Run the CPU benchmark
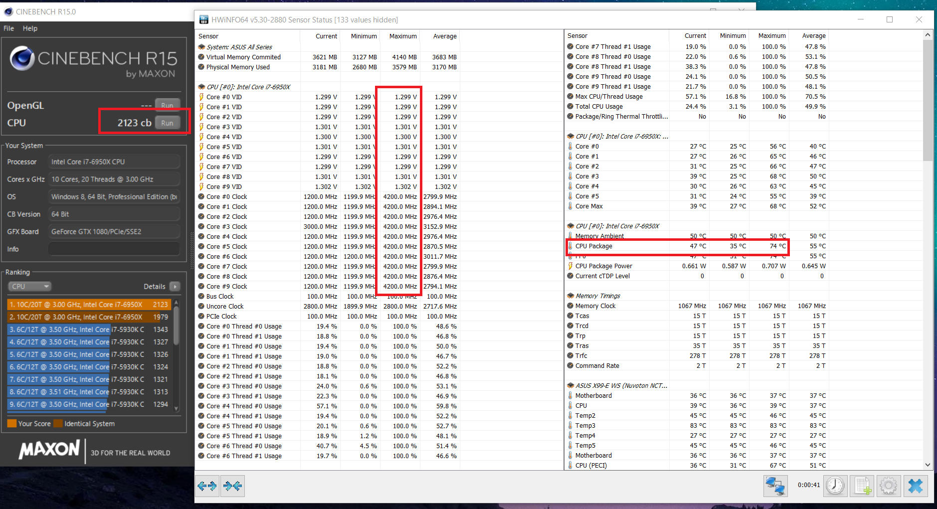Viewport: 937px width, 509px height. pos(168,123)
